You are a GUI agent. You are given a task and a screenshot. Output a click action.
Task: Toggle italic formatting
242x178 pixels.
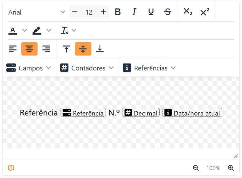134,12
